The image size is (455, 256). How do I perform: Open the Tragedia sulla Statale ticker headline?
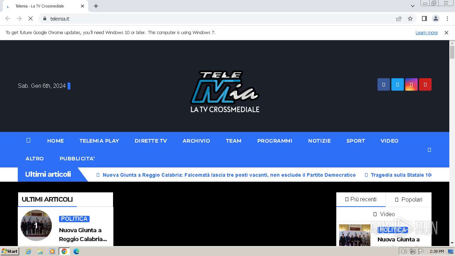401,175
